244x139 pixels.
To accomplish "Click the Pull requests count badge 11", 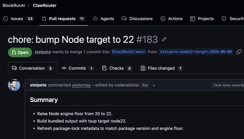I will 82,19.
